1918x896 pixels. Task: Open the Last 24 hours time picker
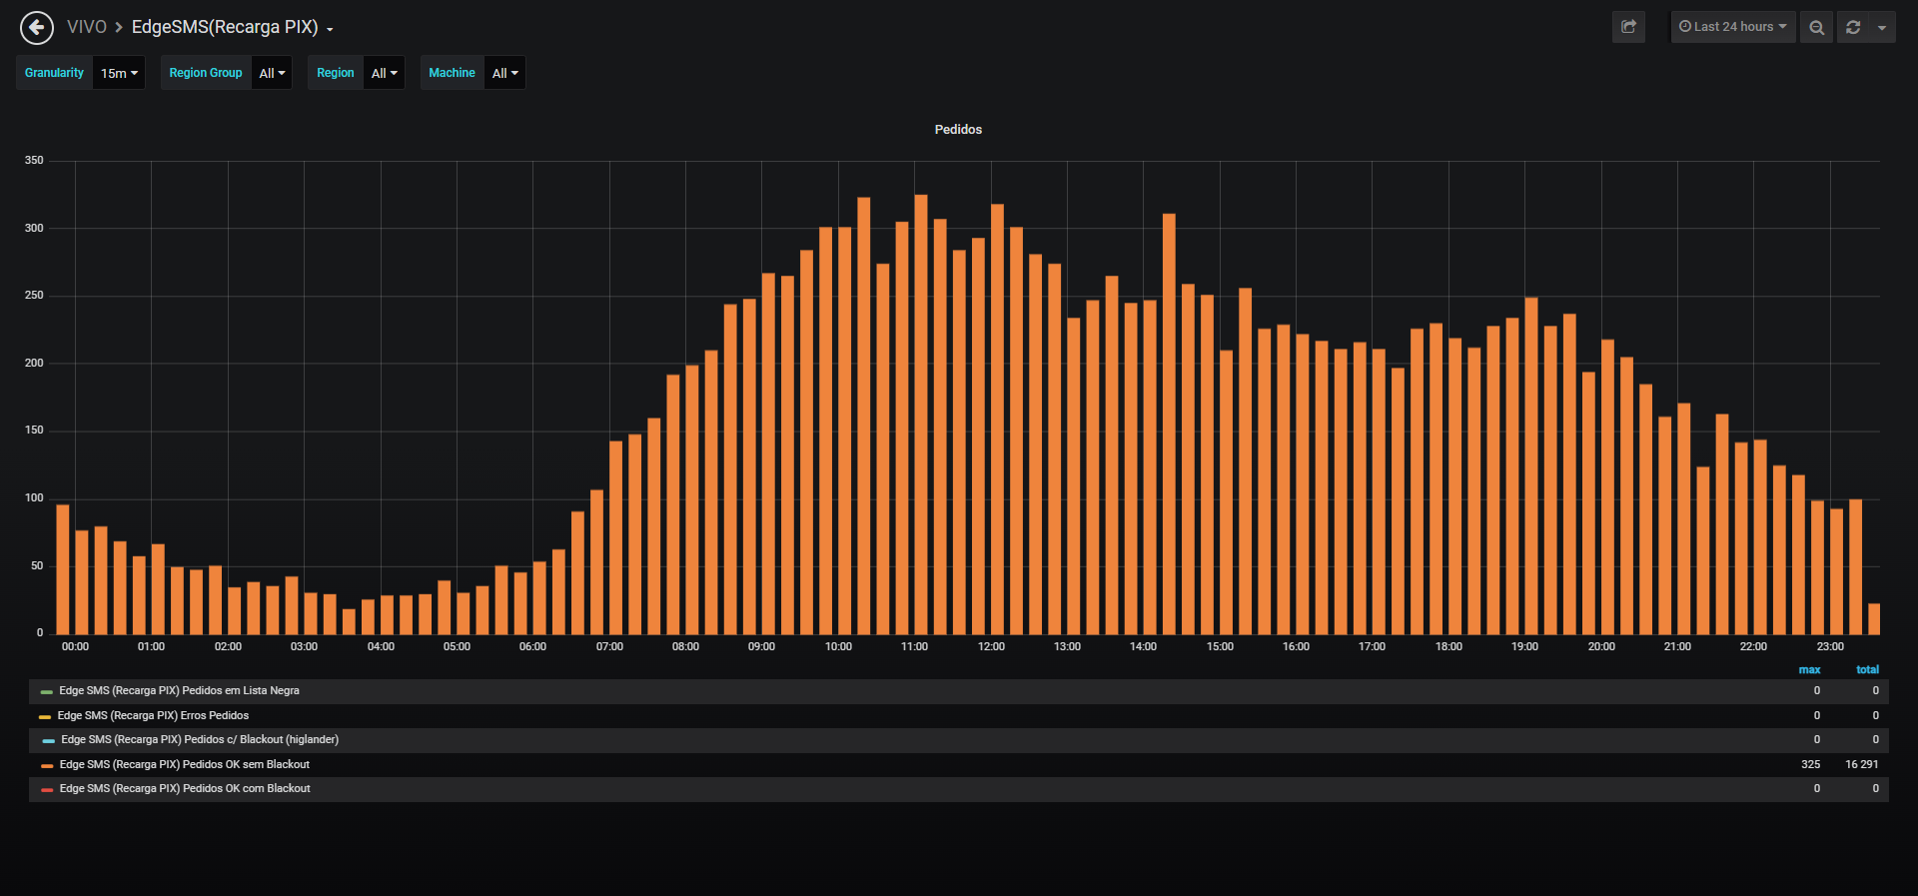pos(1733,27)
